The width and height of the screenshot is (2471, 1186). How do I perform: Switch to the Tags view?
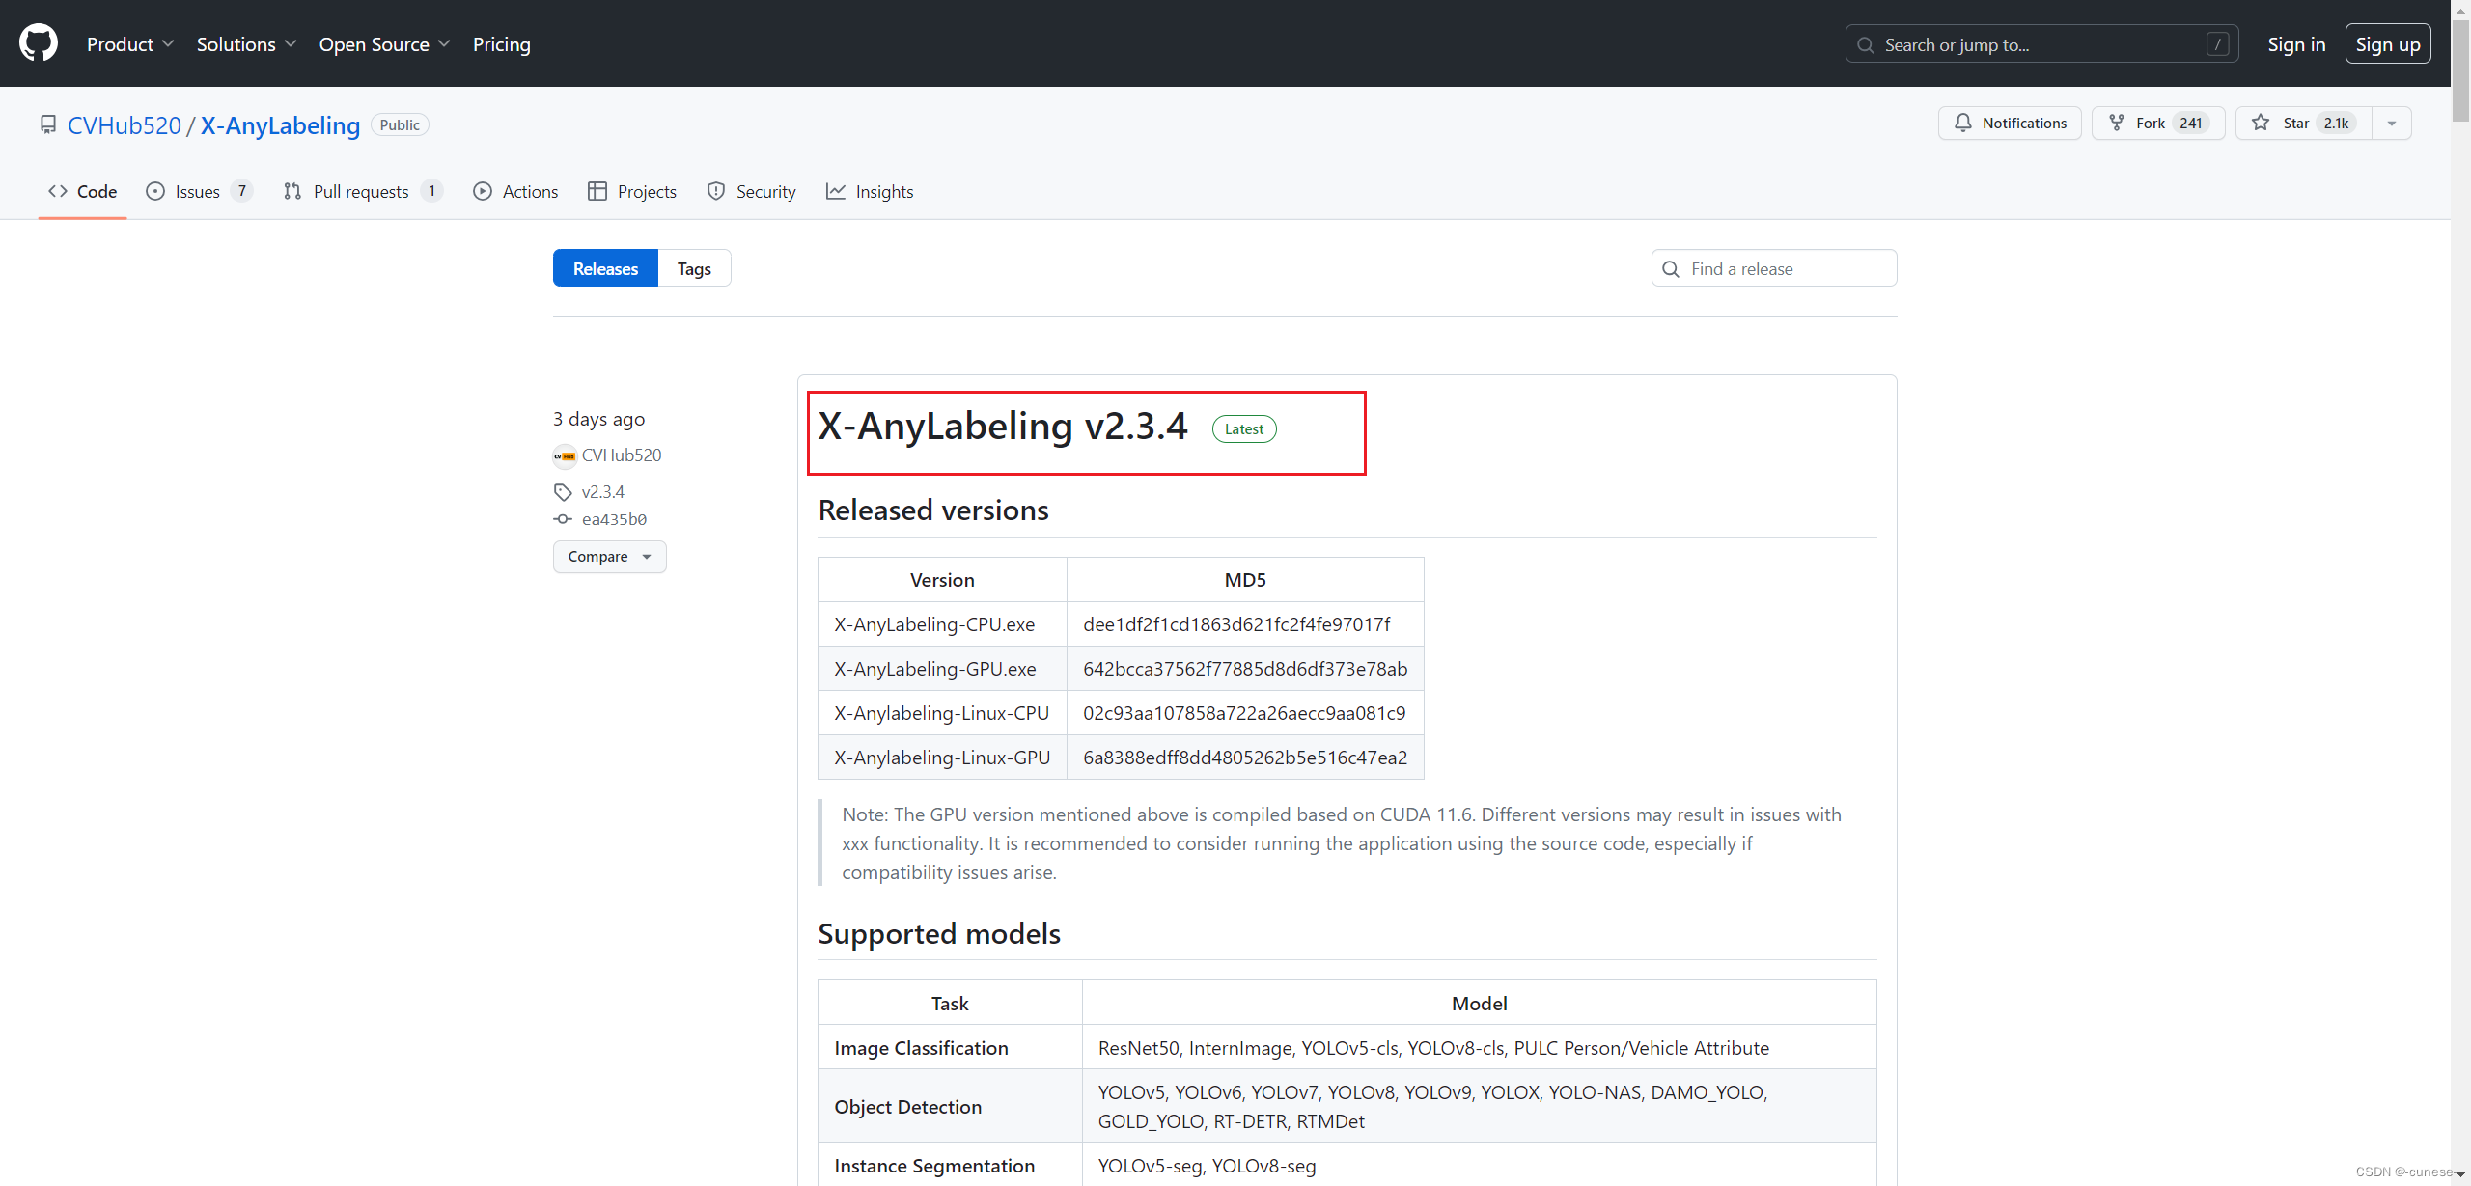pyautogui.click(x=694, y=267)
